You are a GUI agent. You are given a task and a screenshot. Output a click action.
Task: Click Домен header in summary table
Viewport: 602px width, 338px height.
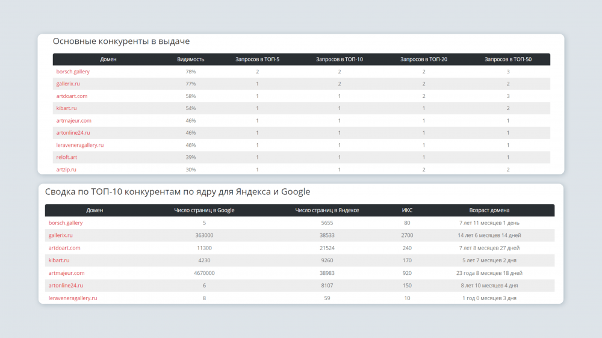click(95, 210)
